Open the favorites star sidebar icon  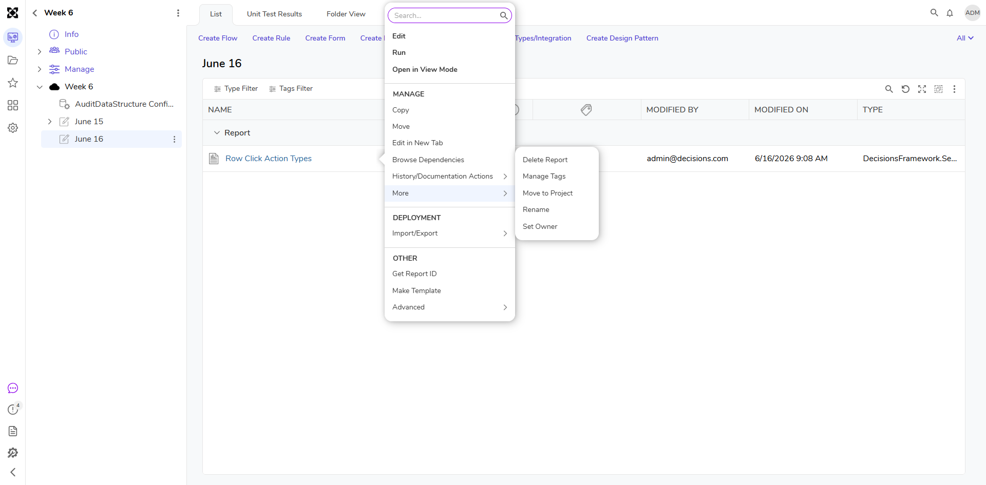(x=13, y=83)
